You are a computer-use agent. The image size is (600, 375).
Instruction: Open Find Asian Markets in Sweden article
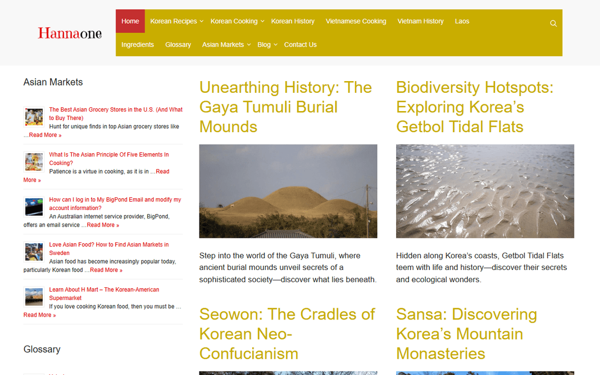click(x=109, y=249)
